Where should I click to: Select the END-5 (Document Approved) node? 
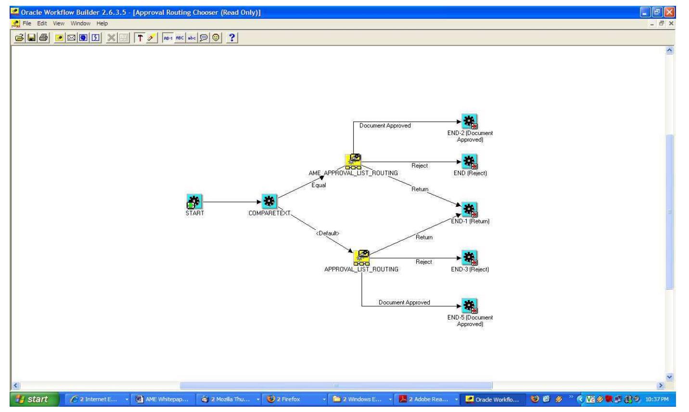470,306
